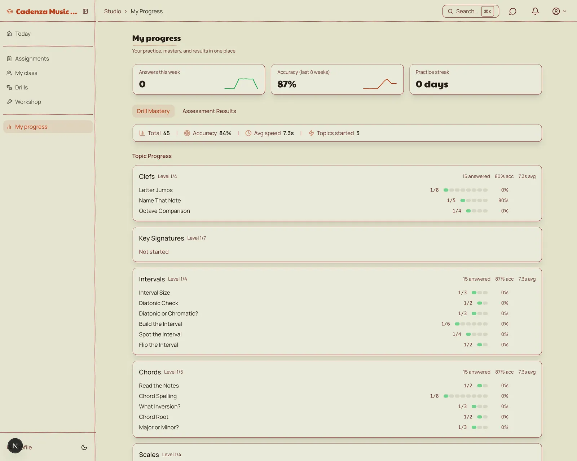Click the red accuracy sparkline chart
Viewport: 577px width, 461px height.
click(380, 84)
